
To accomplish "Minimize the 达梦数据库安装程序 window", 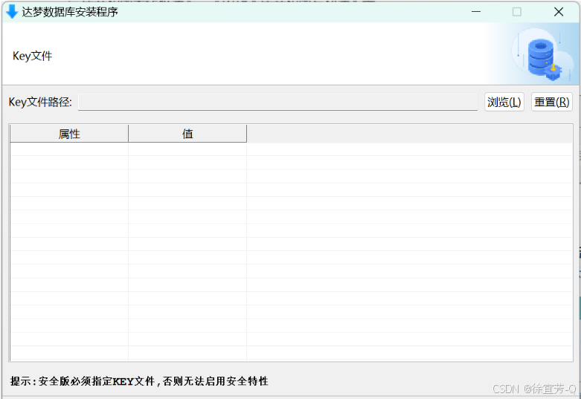I will coord(476,12).
